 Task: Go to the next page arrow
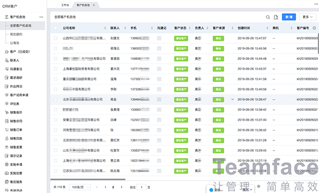click(x=121, y=187)
